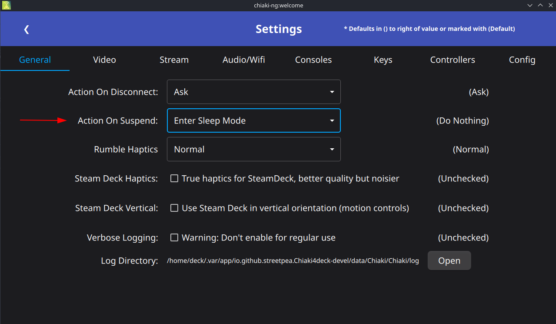This screenshot has width=556, height=324.
Task: Toggle the Verbose Logging checkbox
Action: click(174, 237)
